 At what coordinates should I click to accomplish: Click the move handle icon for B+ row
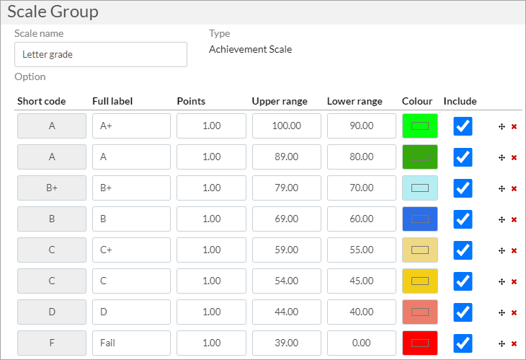pyautogui.click(x=502, y=188)
